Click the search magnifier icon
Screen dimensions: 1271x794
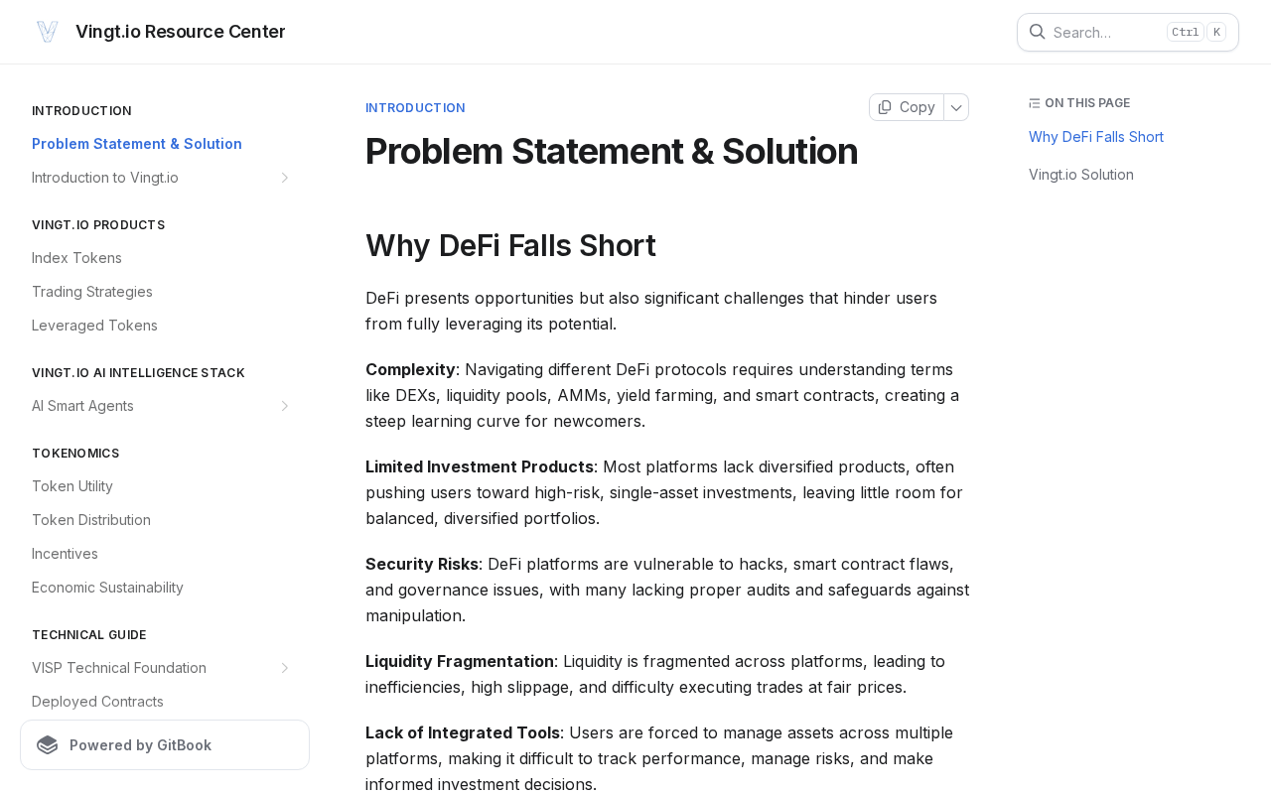(x=1037, y=32)
